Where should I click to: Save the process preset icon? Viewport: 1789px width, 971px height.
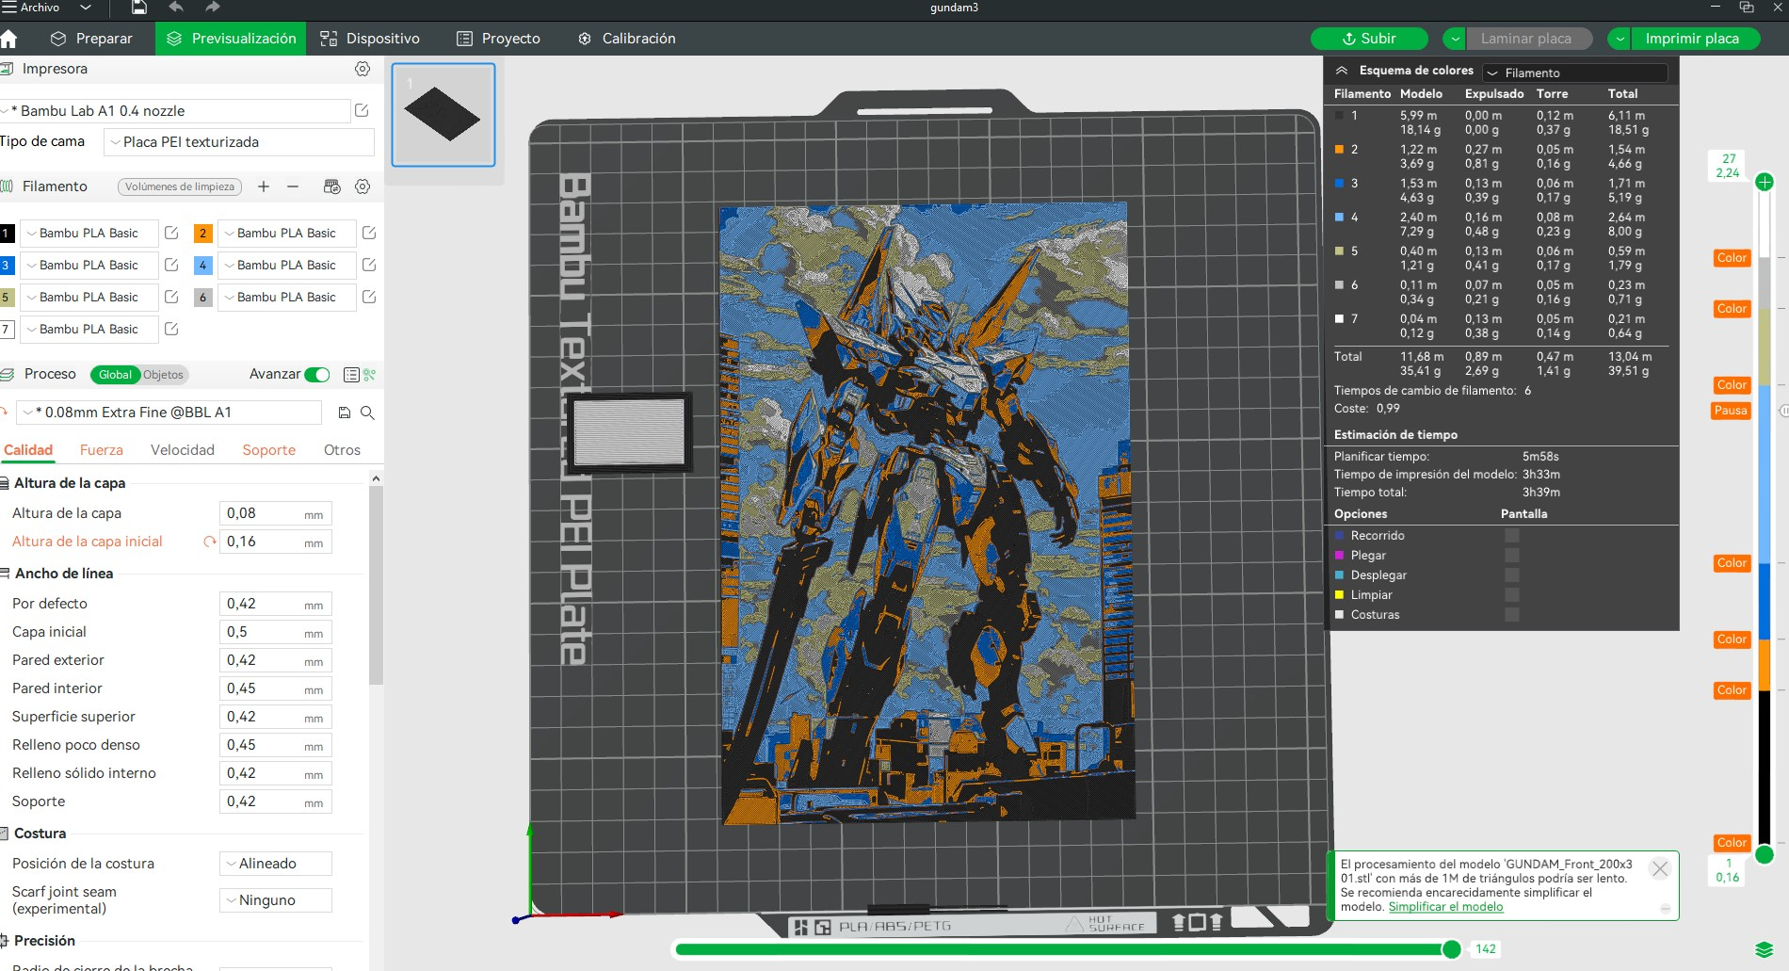[x=345, y=413]
